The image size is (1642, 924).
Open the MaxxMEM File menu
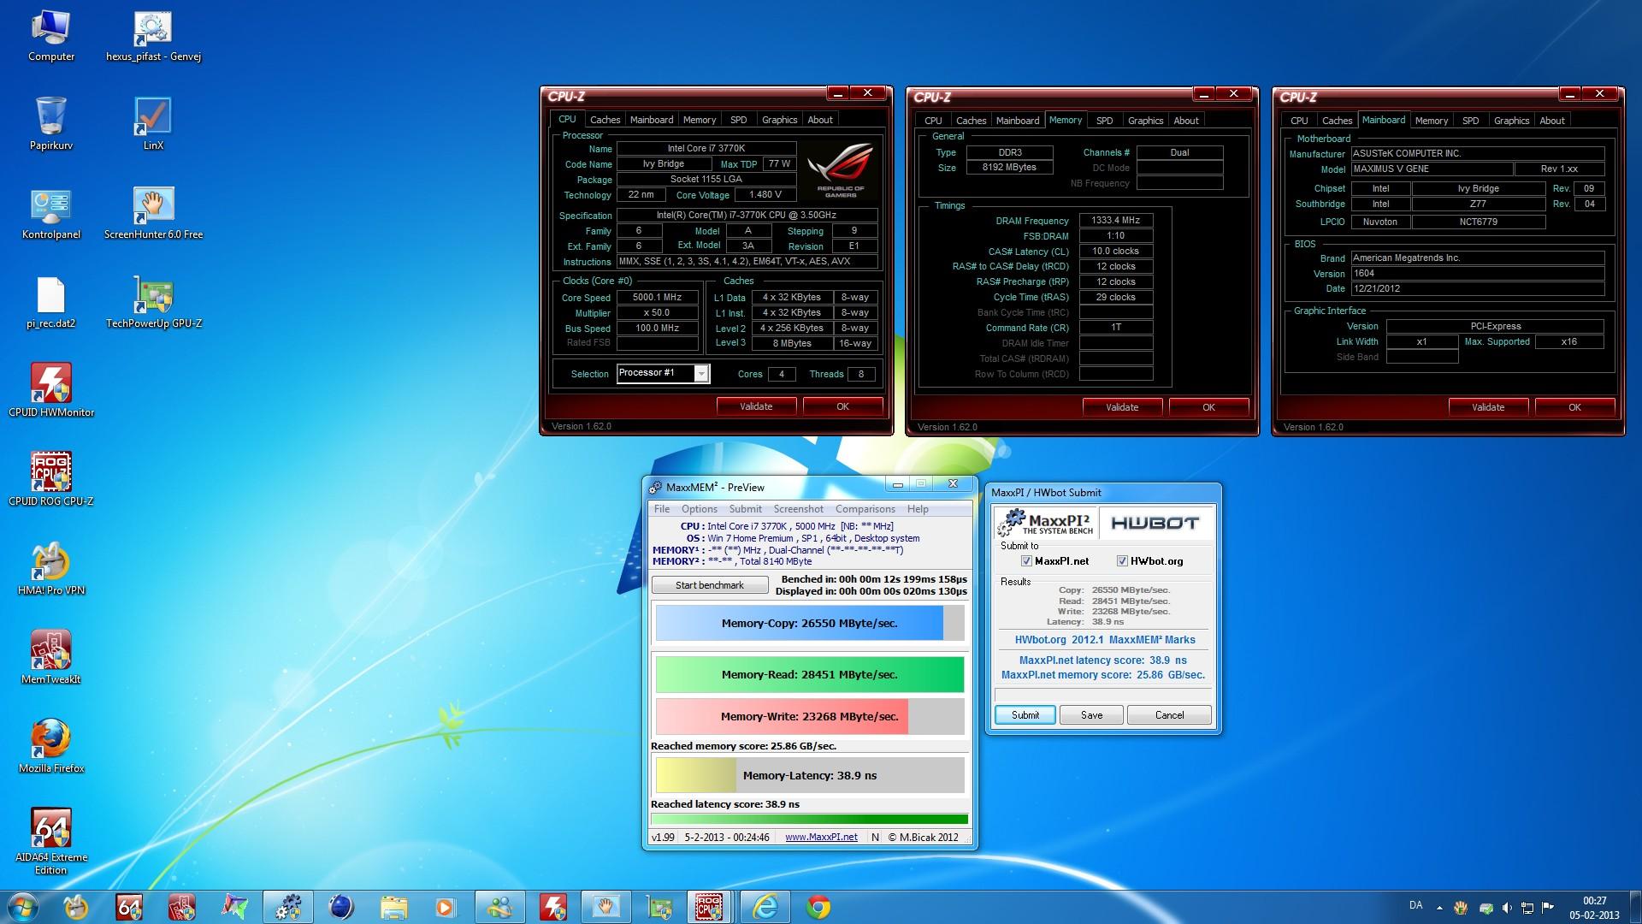[x=662, y=509]
